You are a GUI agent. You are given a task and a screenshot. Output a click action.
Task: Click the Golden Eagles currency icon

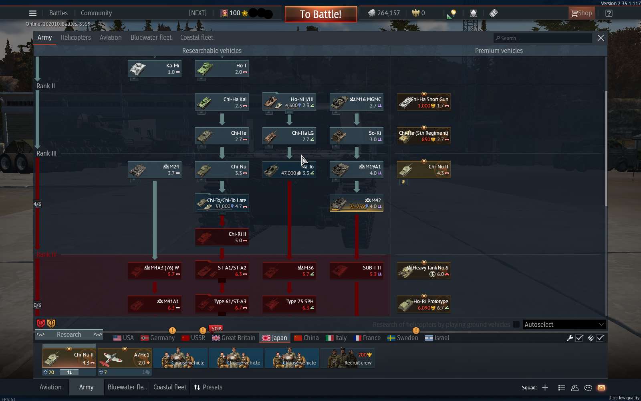(415, 13)
